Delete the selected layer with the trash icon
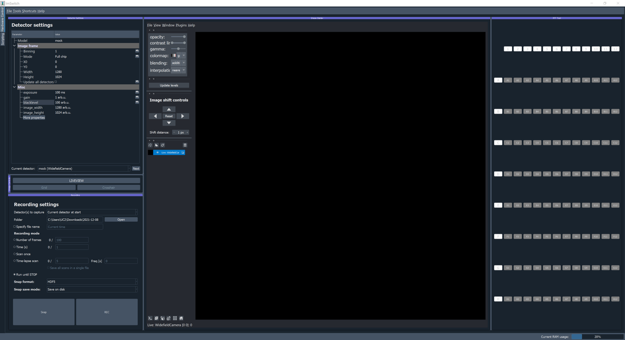625x340 pixels. point(185,145)
